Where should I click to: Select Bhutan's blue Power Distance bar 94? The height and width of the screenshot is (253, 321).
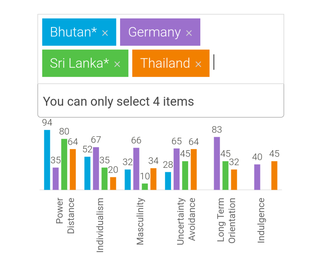click(x=47, y=160)
